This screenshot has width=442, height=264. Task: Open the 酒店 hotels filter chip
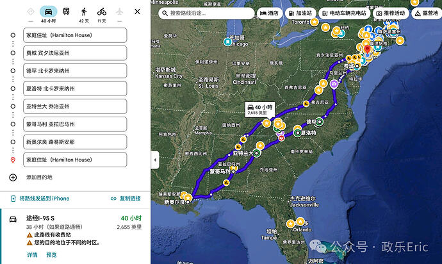(x=269, y=13)
